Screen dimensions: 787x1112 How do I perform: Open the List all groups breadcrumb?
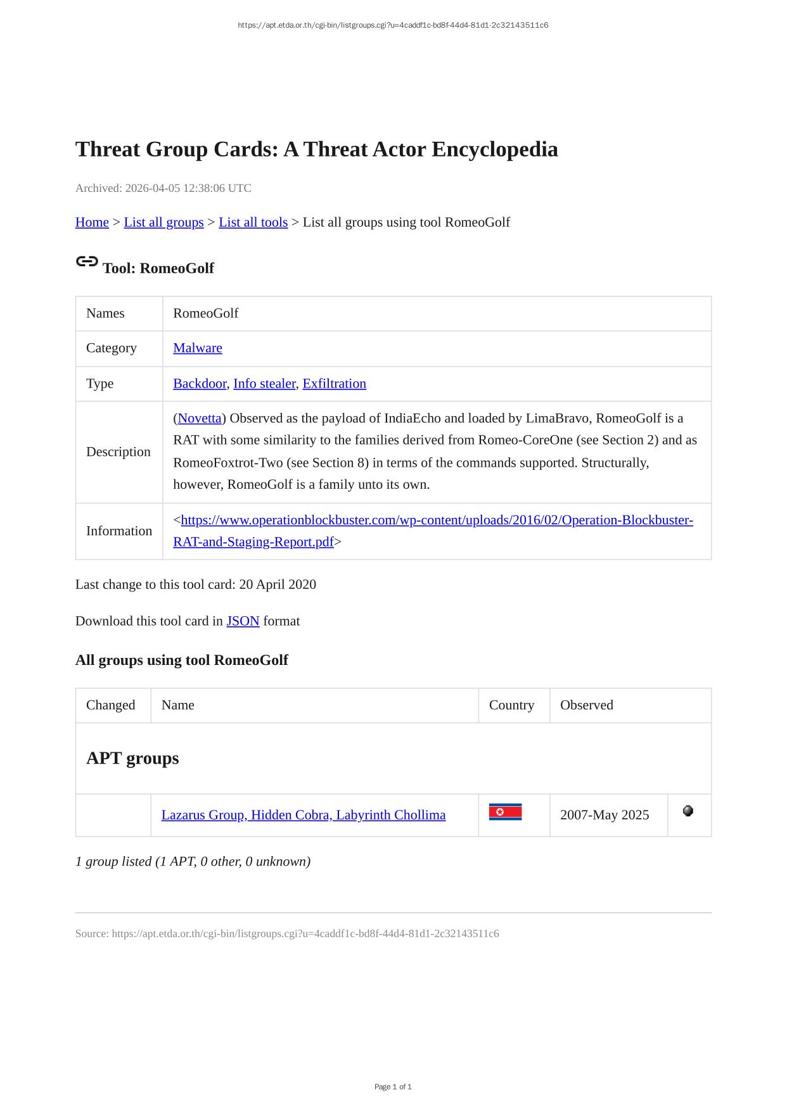pos(163,222)
